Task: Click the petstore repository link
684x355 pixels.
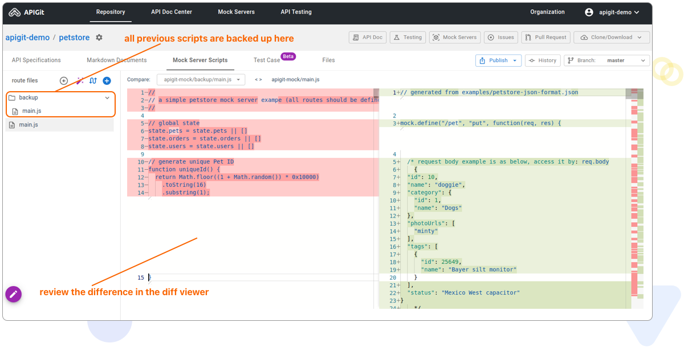Action: click(74, 38)
